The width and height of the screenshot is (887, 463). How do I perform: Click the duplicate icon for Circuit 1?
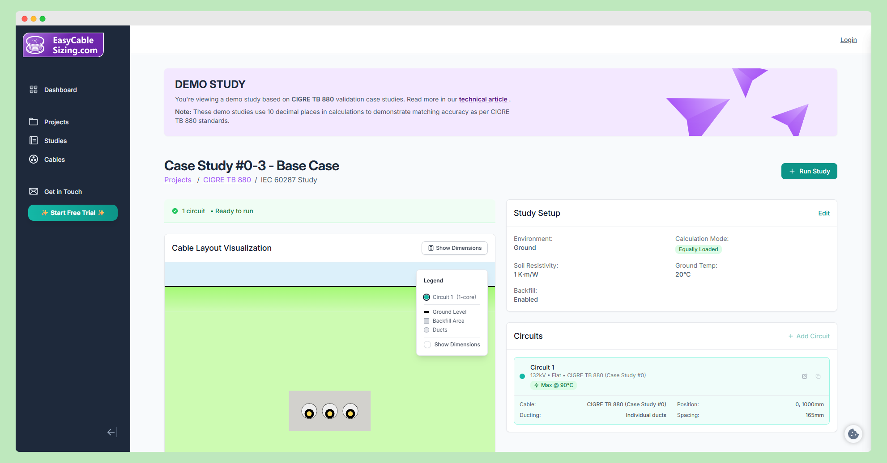point(818,376)
